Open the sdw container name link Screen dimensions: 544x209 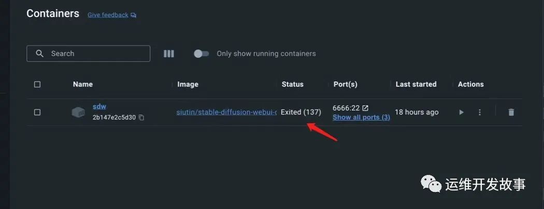point(99,106)
